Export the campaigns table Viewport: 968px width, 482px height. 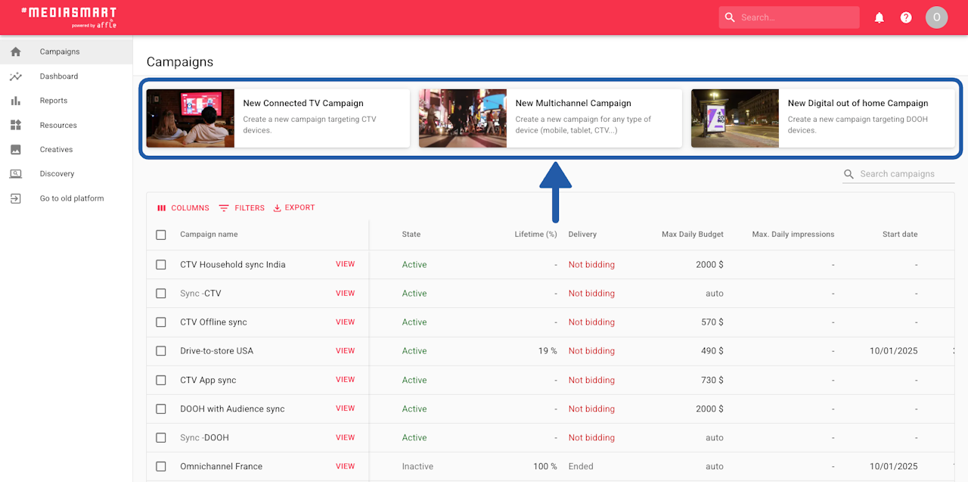click(294, 208)
